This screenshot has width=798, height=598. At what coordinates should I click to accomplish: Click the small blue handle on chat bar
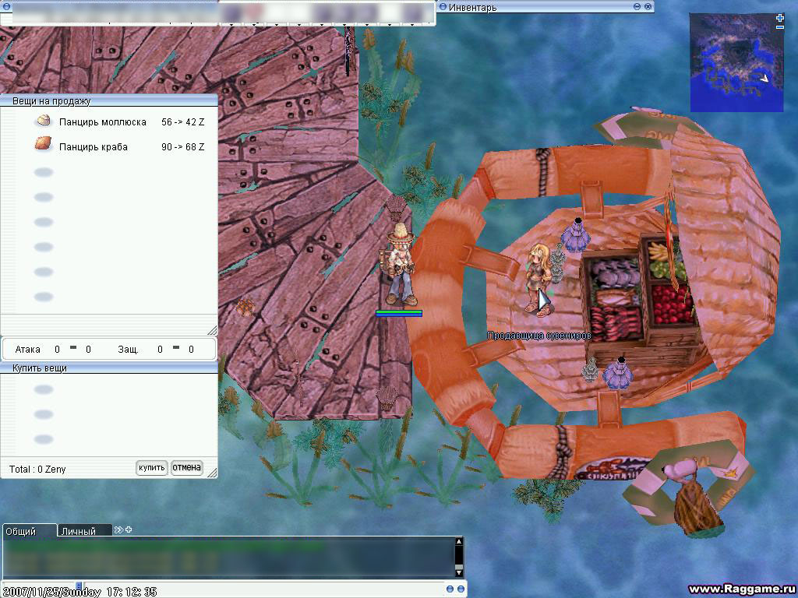coord(79,586)
